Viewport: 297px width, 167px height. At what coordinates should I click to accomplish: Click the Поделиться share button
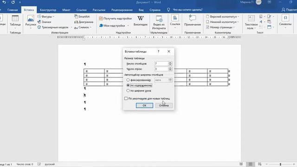pyautogui.click(x=289, y=10)
